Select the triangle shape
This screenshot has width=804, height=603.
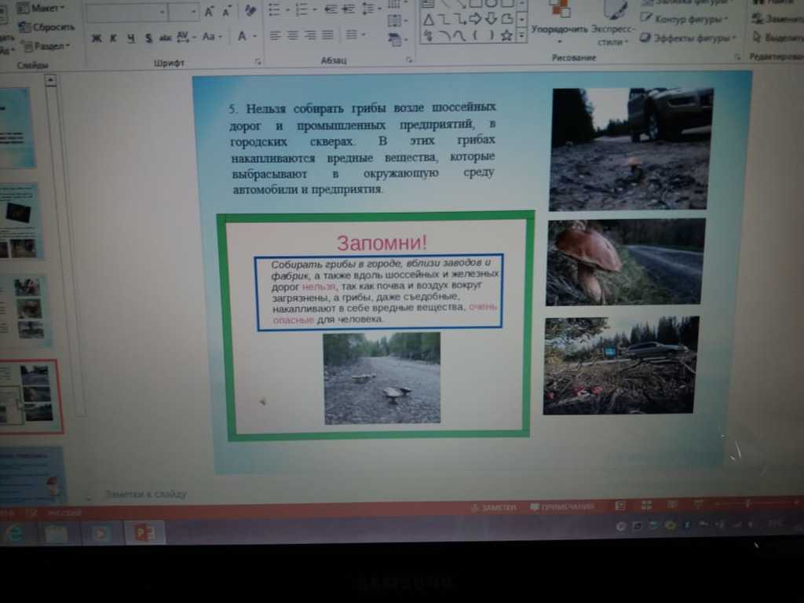point(429,20)
